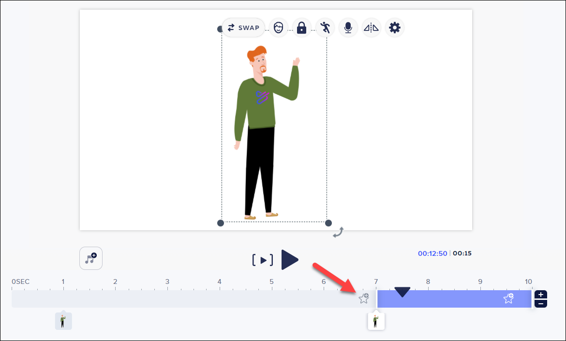Screen dimensions: 566x341
Task: Click the rotate handle below the character
Action: (x=338, y=233)
